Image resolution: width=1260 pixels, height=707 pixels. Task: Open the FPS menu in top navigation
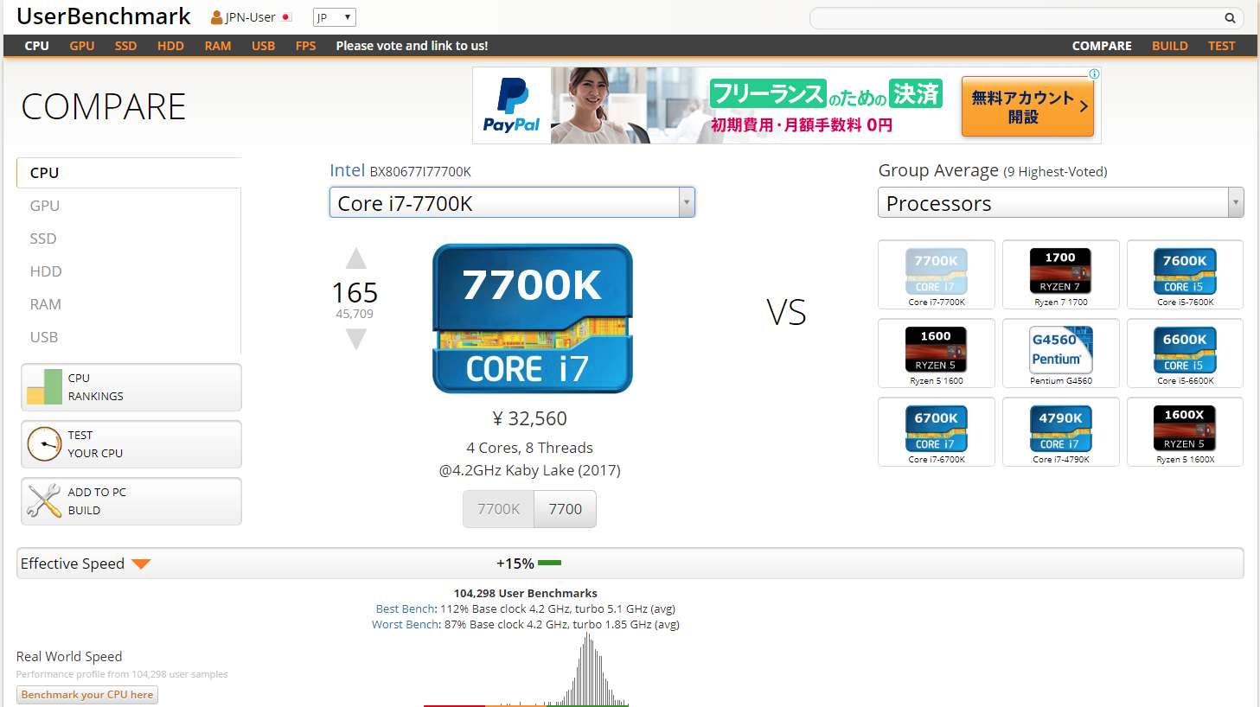[306, 46]
